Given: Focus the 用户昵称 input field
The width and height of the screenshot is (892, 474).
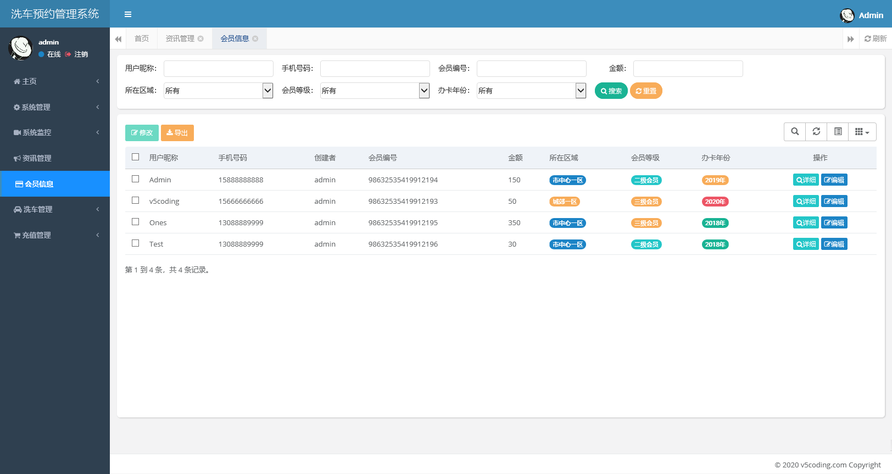Looking at the screenshot, I should pyautogui.click(x=219, y=69).
